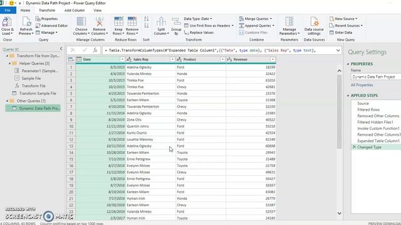Screen dimensions: 401x225
Task: Click the formula bar fx icon
Action: pyautogui.click(x=95, y=50)
